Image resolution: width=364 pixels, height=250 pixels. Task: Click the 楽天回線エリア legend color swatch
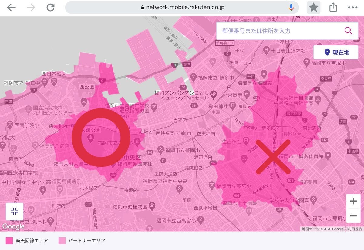tap(9, 241)
